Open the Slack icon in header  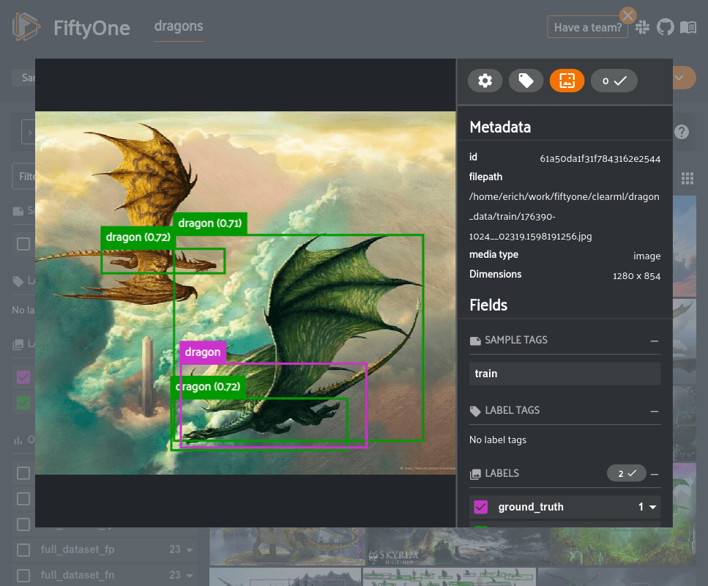tap(642, 27)
